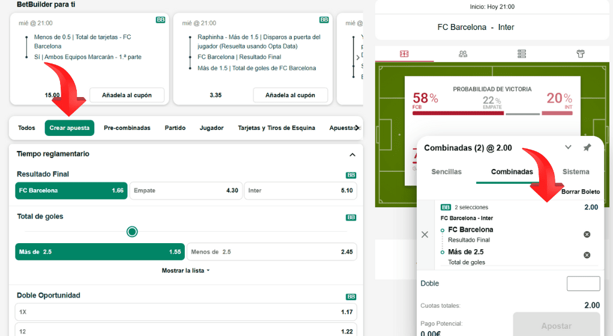The height and width of the screenshot is (336, 613).
Task: Toggle Más de 2.5 at 1.55
Action: [x=100, y=252]
